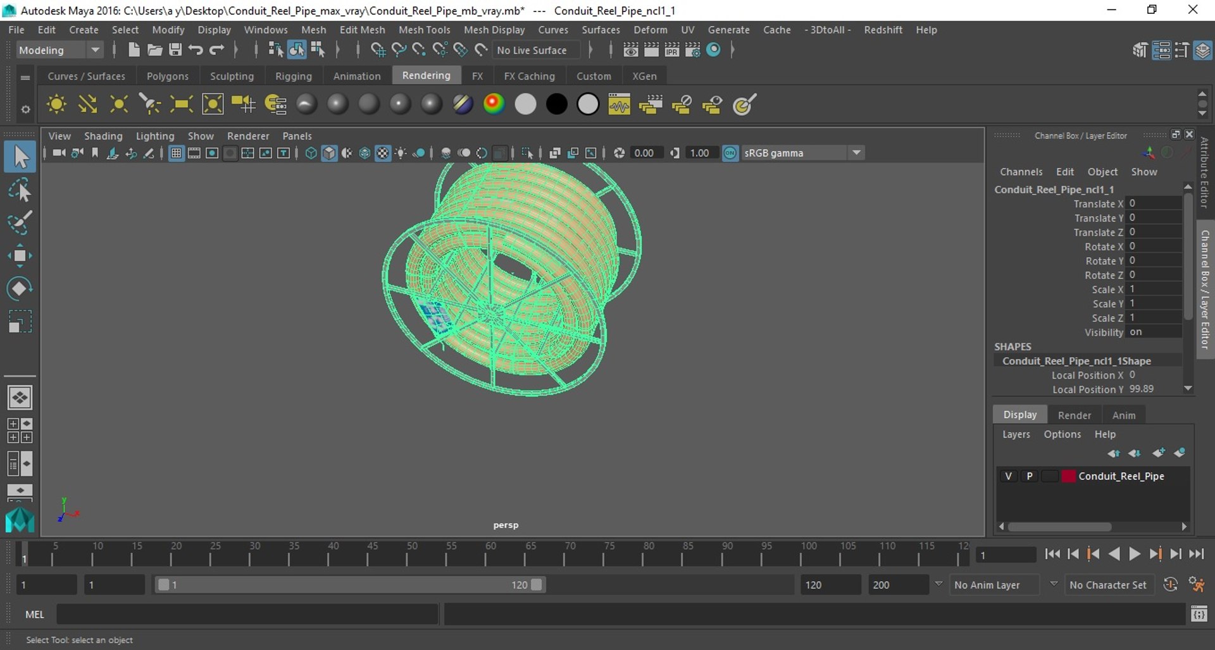Activate the Lasso selection tool
The image size is (1215, 650).
click(19, 190)
